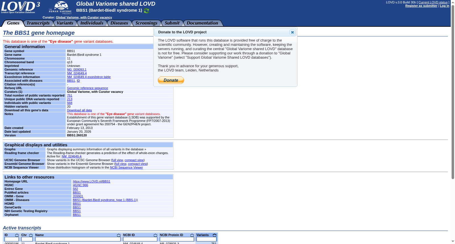The width and height of the screenshot is (455, 244).
Task: Click the NCBI ID filter input field
Action: 140,239
